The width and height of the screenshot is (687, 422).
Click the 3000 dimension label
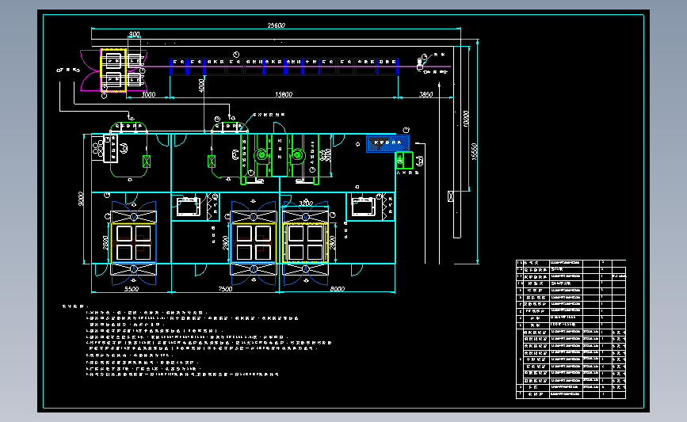click(x=148, y=94)
